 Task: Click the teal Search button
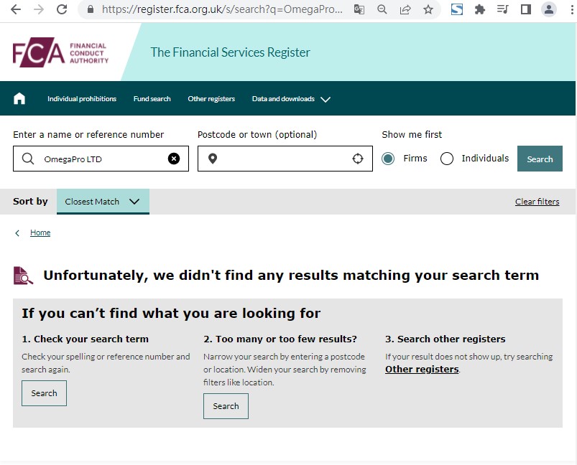(540, 159)
